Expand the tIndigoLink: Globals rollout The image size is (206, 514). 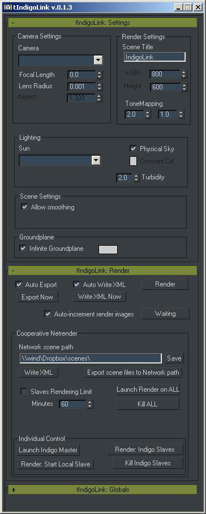(103, 490)
